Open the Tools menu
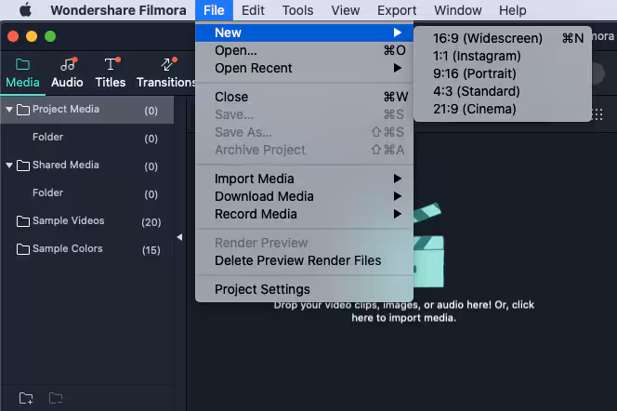 297,10
